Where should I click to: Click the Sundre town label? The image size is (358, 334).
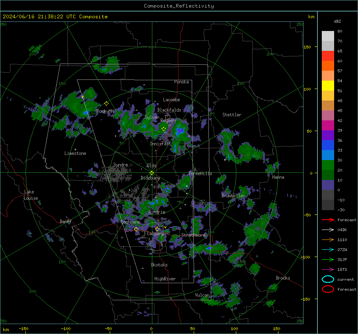point(121,164)
